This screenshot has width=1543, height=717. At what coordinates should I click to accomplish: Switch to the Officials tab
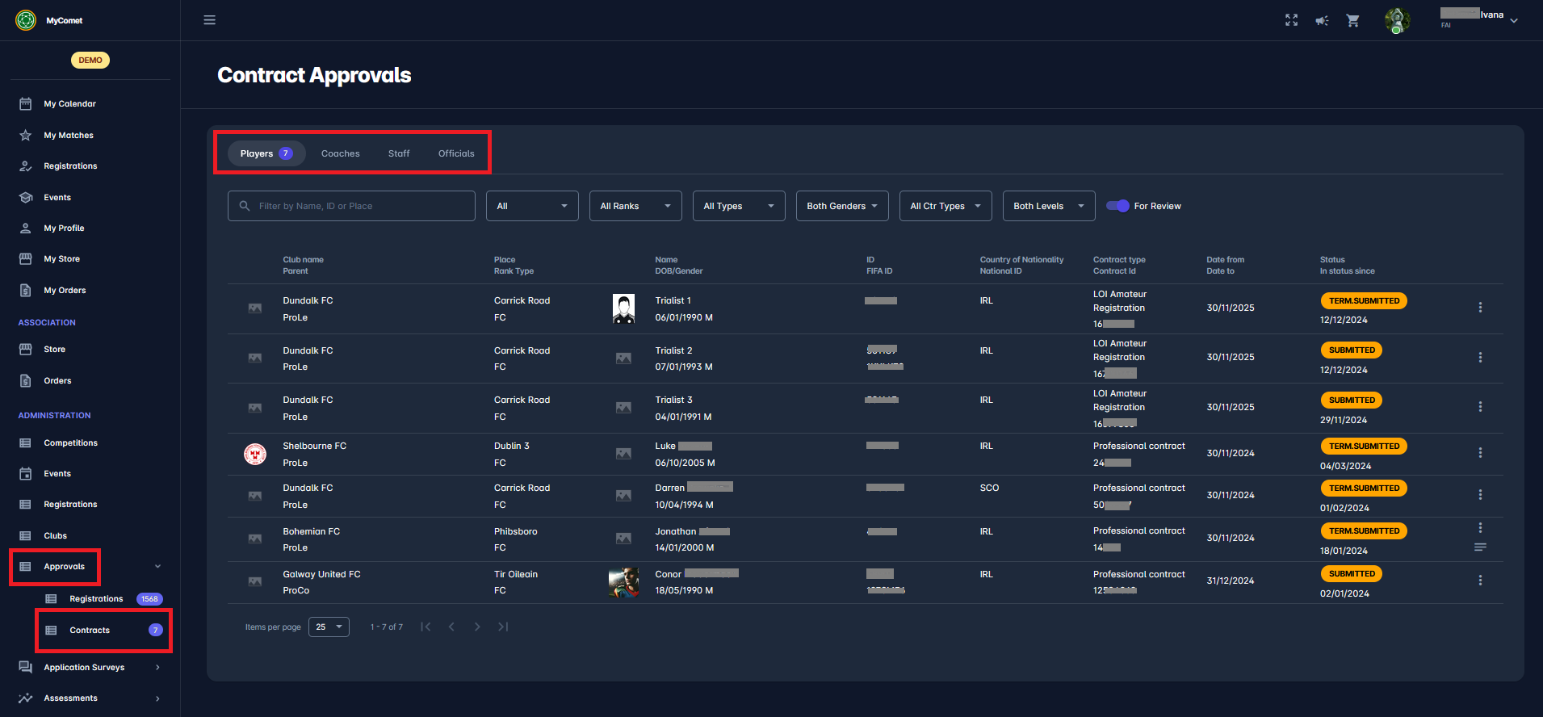click(456, 153)
